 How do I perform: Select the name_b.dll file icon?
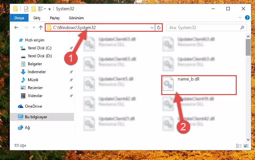[168, 84]
